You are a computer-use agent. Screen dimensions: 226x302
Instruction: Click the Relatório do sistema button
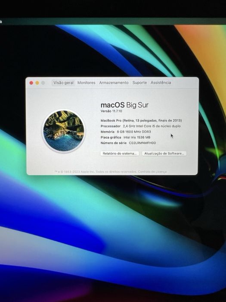pos(120,154)
